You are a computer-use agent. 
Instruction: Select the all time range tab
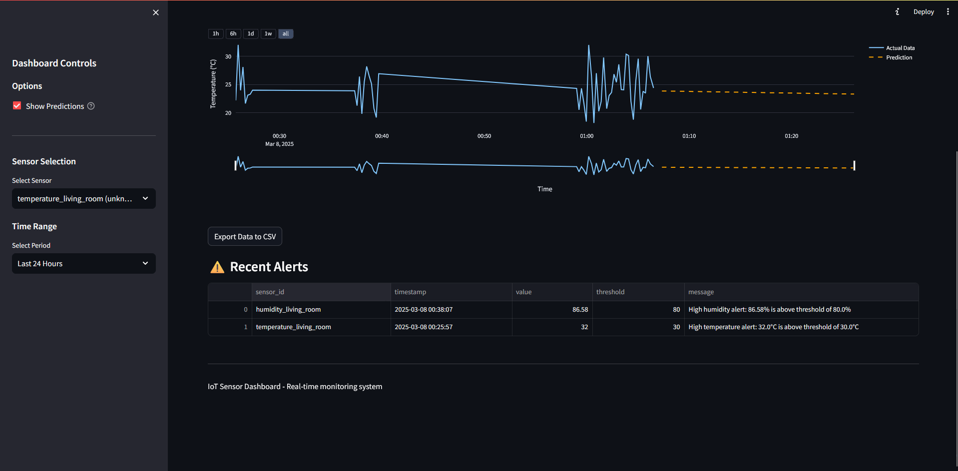tap(285, 33)
